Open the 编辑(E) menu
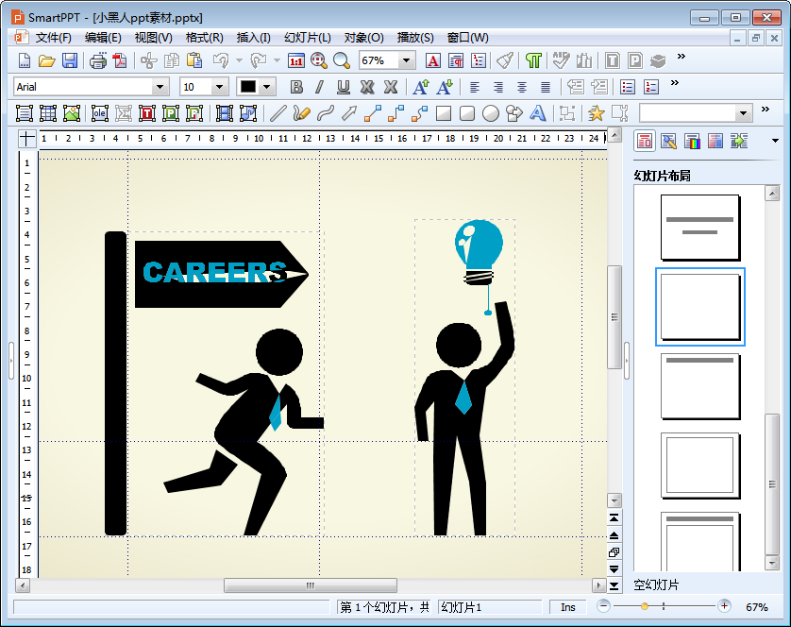 (x=103, y=38)
